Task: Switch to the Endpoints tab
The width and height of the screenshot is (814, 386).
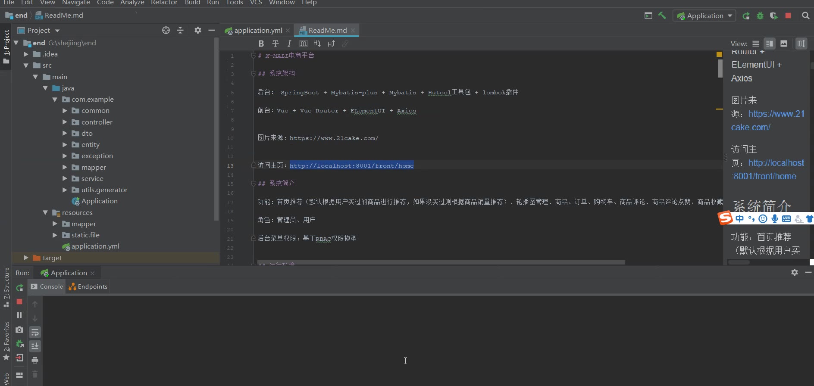Action: click(x=88, y=286)
